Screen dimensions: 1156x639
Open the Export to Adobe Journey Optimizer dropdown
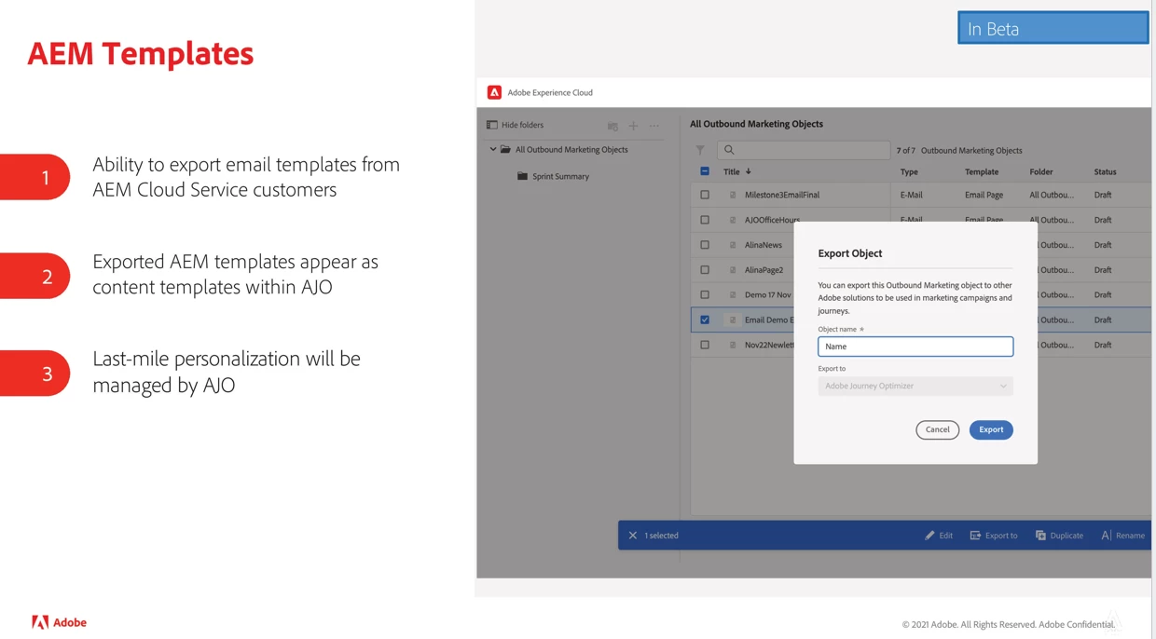pos(915,386)
